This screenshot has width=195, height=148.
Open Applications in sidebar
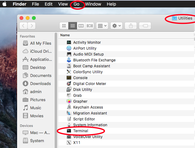click(37, 59)
